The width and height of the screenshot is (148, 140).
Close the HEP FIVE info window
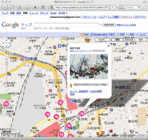pos(109,46)
